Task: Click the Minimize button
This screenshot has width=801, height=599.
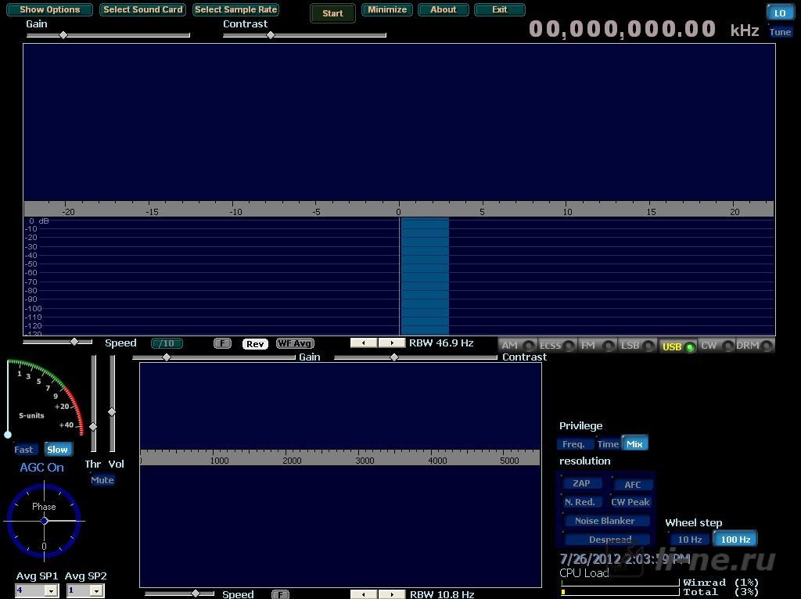Action: 387,9
